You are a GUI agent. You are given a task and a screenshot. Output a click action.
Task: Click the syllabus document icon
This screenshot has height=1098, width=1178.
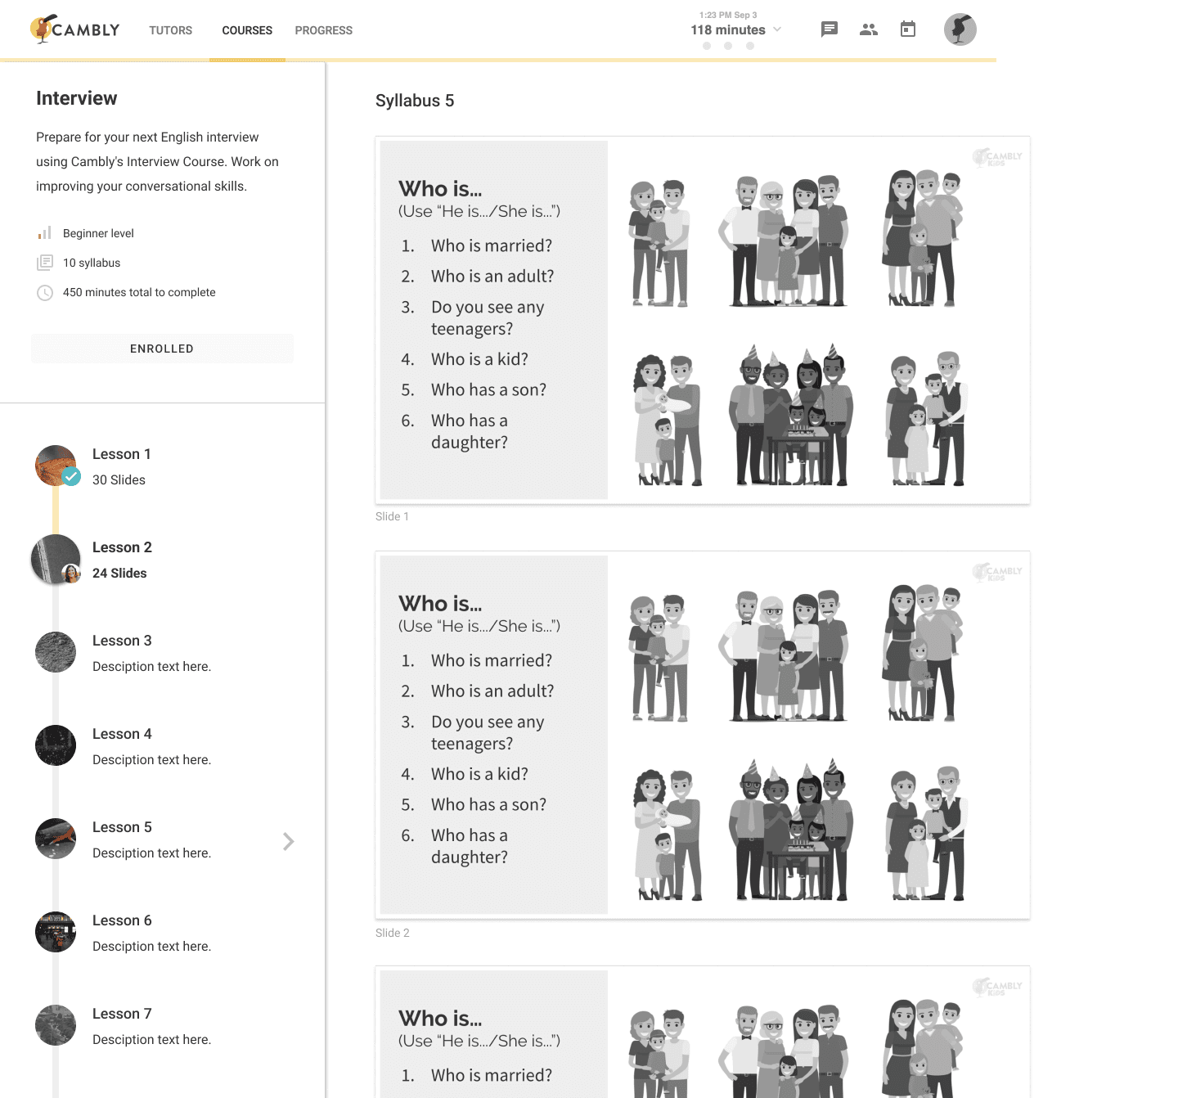click(45, 263)
